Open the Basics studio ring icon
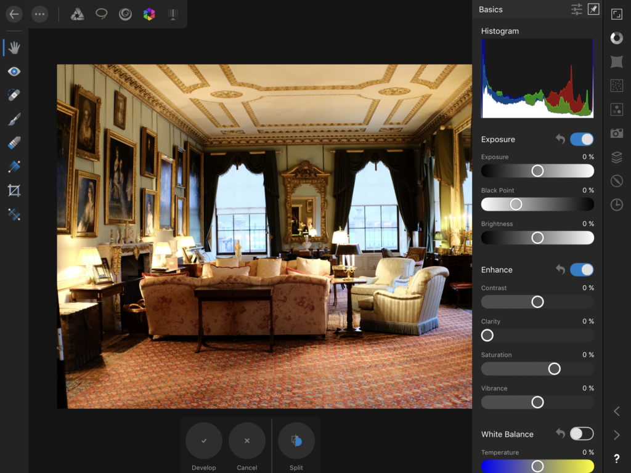The image size is (631, 473). 616,38
